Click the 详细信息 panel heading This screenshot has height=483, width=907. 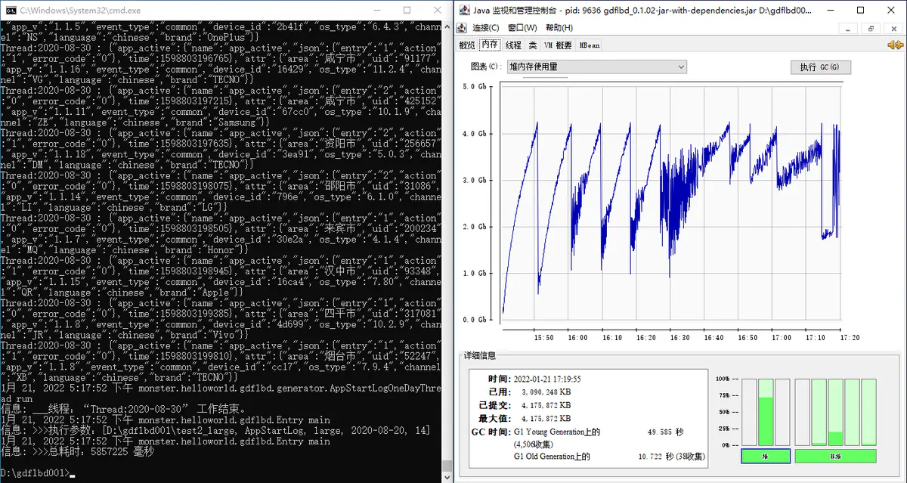coord(478,355)
